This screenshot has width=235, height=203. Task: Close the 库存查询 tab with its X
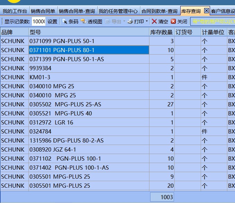207,11
